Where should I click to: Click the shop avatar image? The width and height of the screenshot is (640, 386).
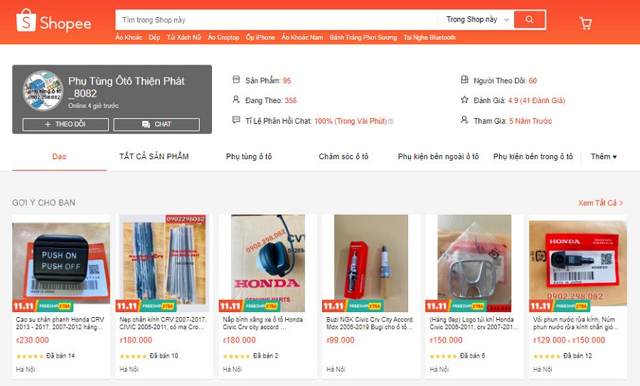pyautogui.click(x=43, y=90)
